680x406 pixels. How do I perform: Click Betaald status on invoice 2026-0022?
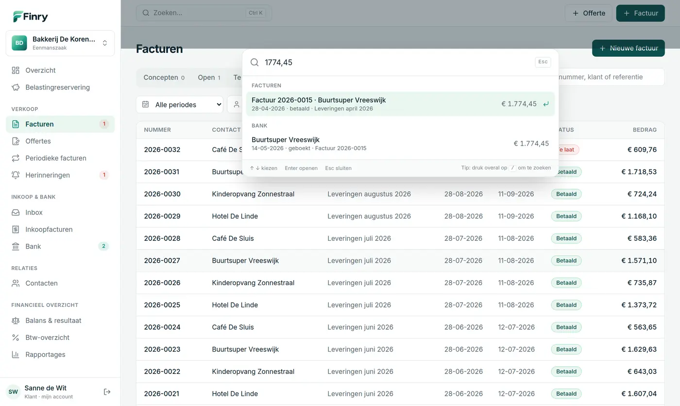point(566,372)
